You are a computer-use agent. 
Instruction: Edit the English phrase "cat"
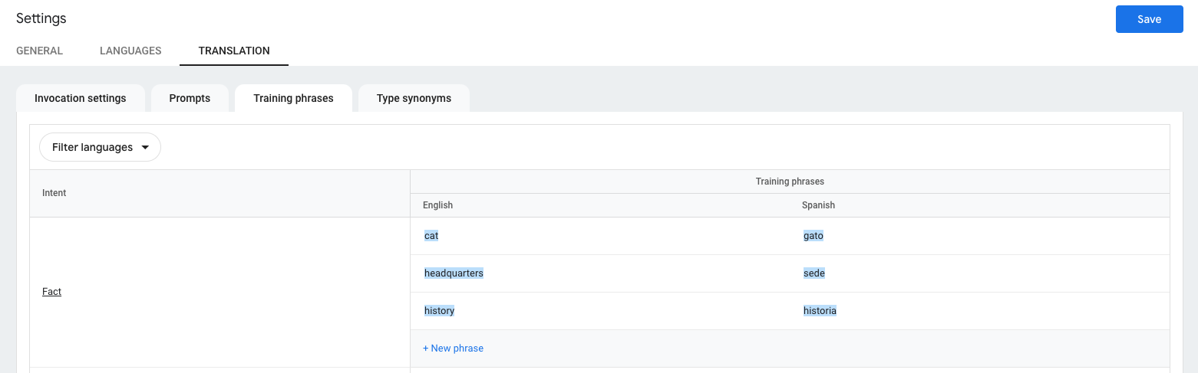431,236
